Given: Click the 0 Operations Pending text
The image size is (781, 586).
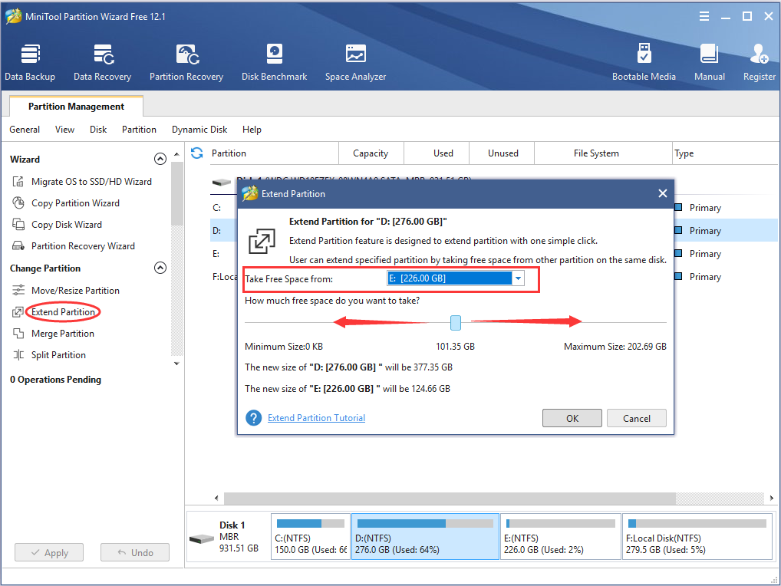Looking at the screenshot, I should click(x=55, y=380).
